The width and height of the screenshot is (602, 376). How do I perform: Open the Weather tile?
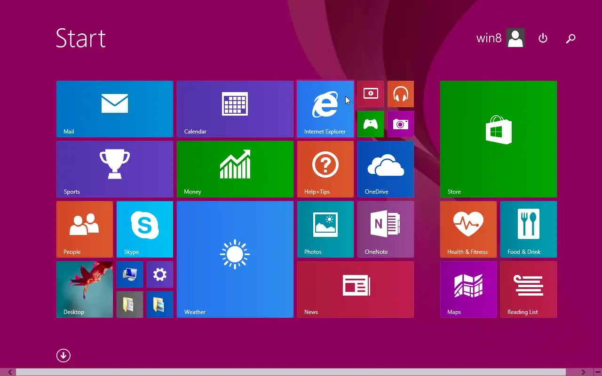[235, 259]
